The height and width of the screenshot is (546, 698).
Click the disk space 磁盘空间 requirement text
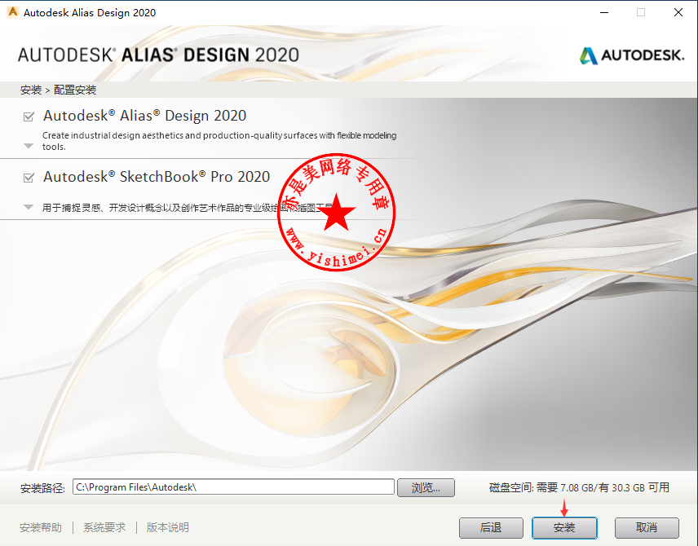579,487
